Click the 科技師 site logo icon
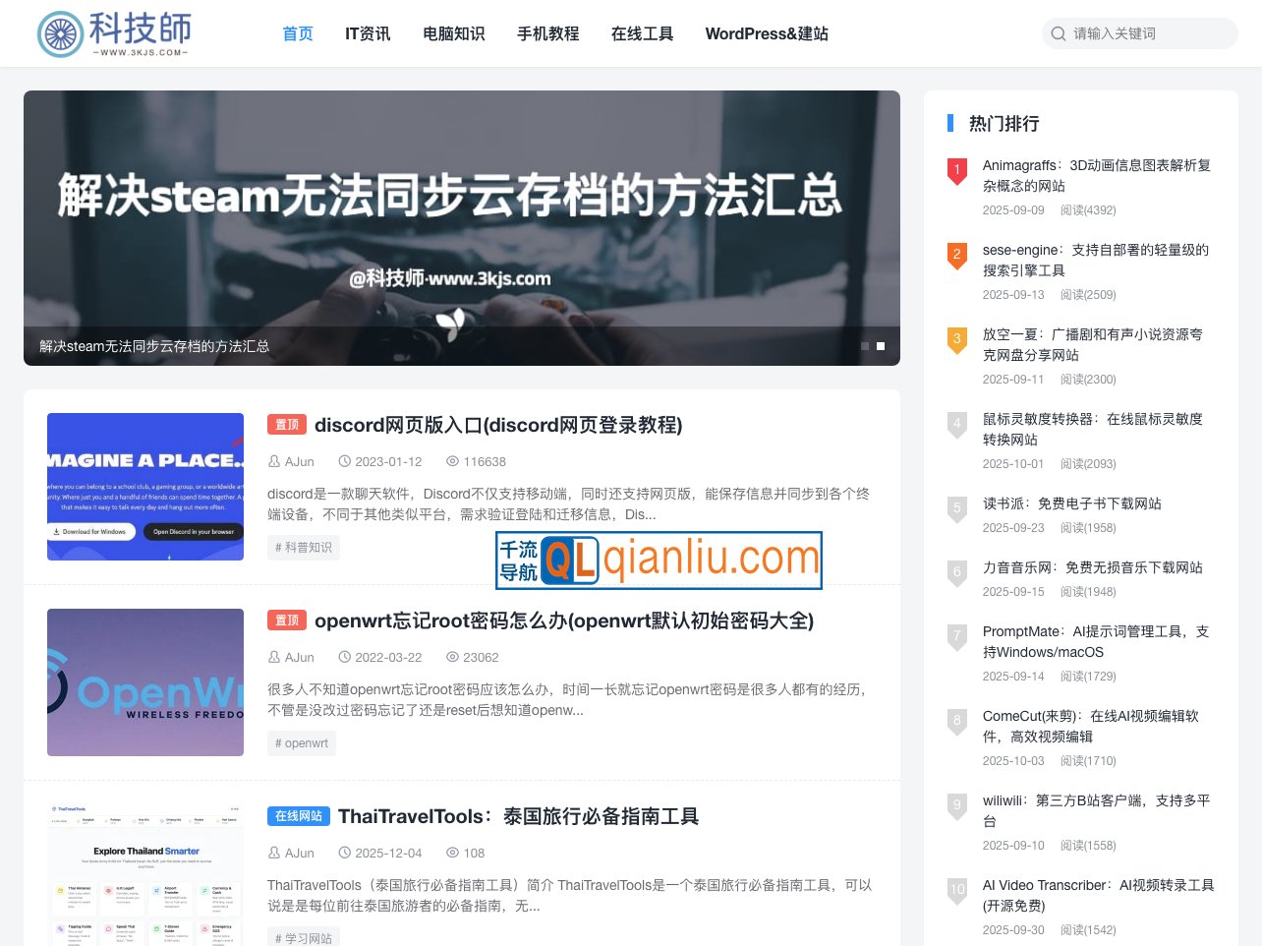 pyautogui.click(x=61, y=32)
